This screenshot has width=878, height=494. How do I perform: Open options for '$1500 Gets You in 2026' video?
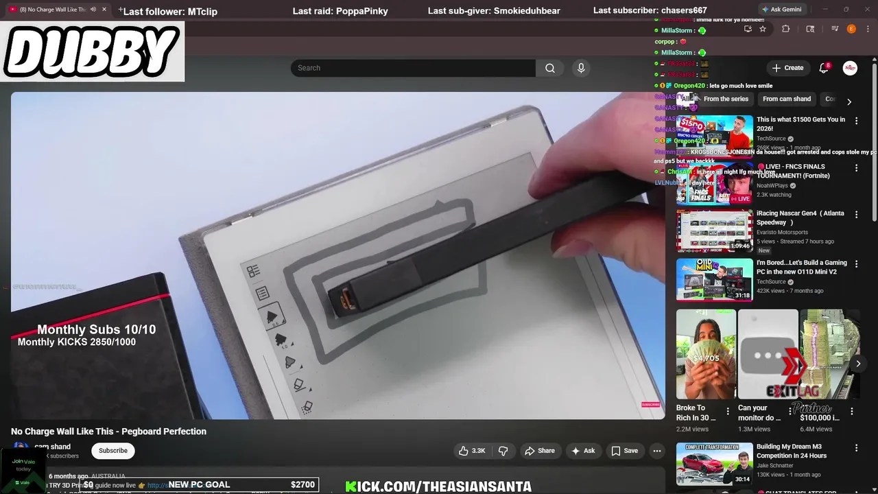[x=856, y=121]
